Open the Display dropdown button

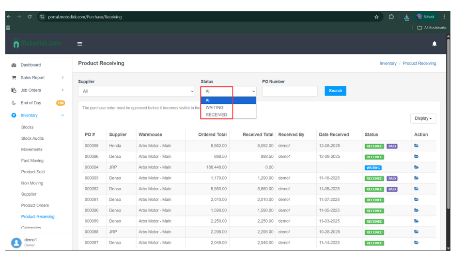[x=423, y=118]
